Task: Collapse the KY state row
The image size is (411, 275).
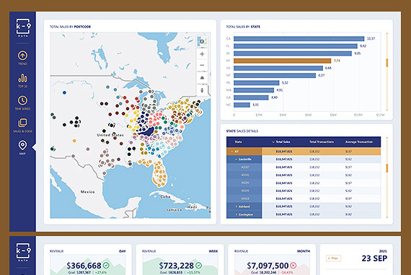Action: (x=232, y=152)
